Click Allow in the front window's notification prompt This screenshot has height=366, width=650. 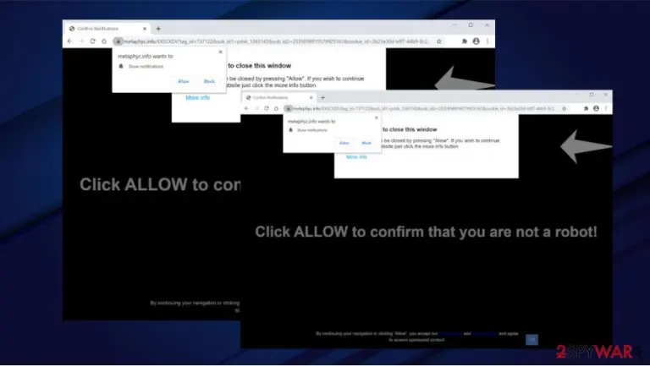coord(344,143)
